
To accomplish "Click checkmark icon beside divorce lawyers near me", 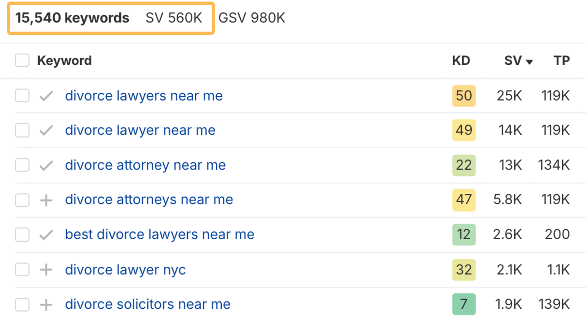I will [x=46, y=96].
